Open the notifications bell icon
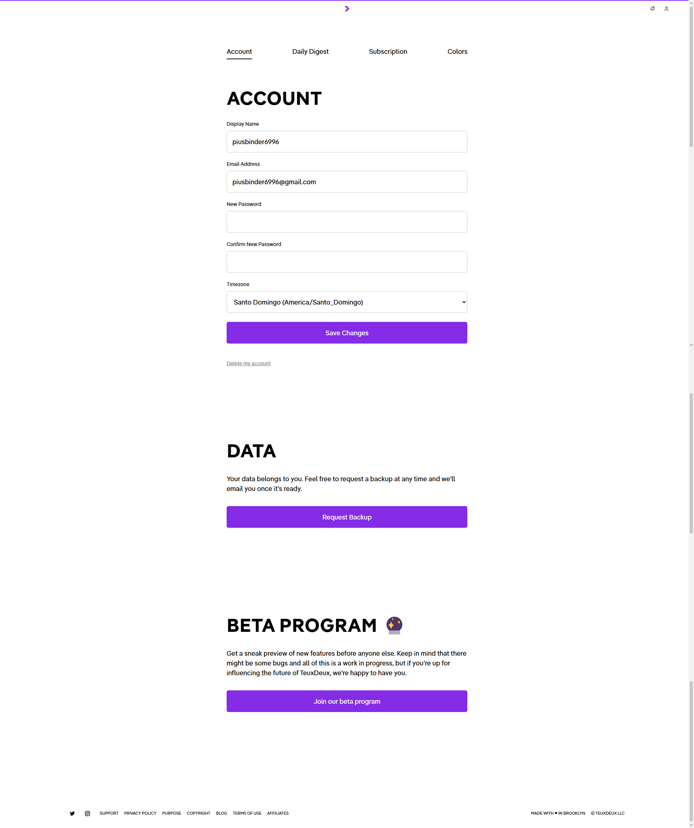 652,9
